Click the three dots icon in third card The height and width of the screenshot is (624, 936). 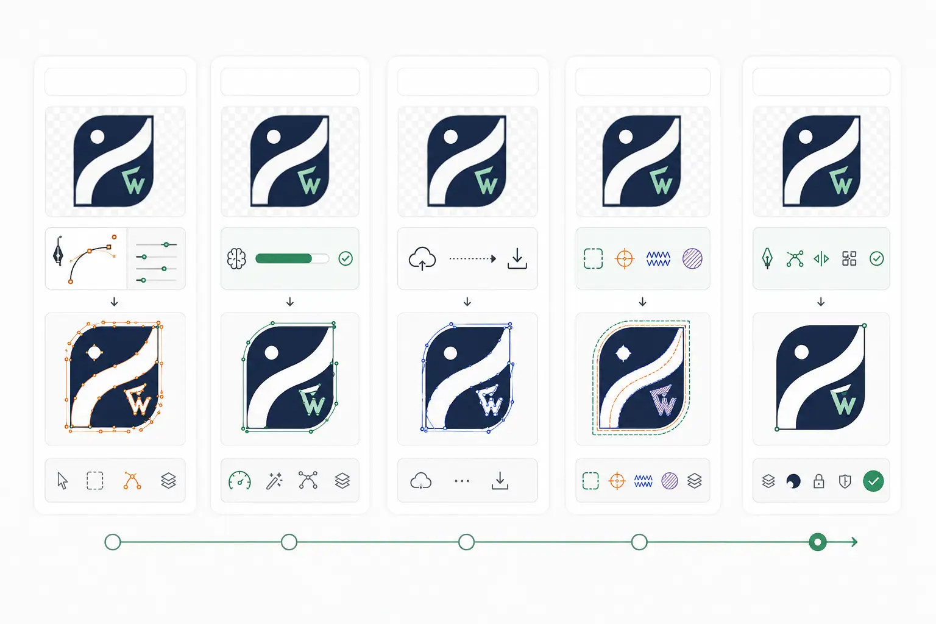click(462, 481)
